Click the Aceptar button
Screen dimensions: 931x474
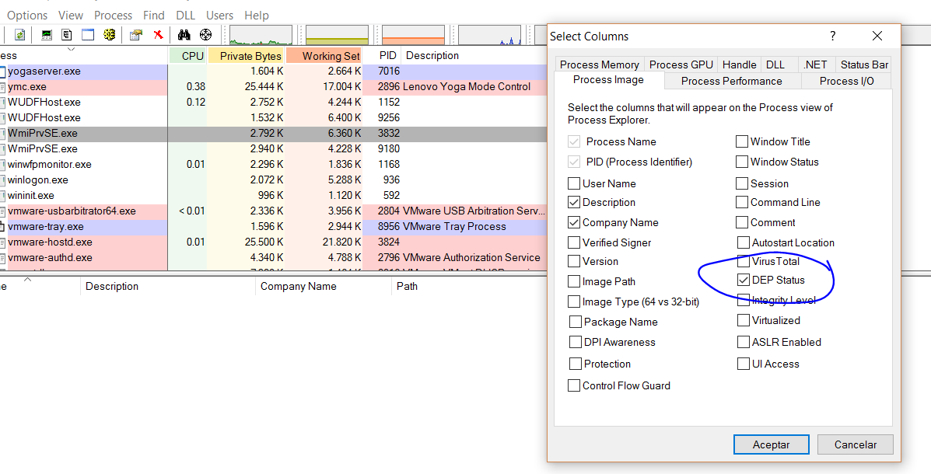pyautogui.click(x=771, y=444)
